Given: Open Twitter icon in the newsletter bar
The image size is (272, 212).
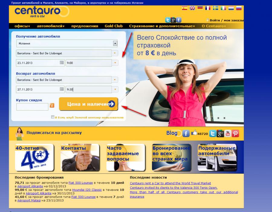Looking at the screenshot, I should click(212, 133).
